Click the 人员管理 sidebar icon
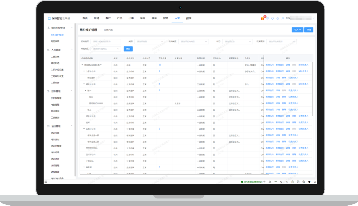 [x=48, y=50]
